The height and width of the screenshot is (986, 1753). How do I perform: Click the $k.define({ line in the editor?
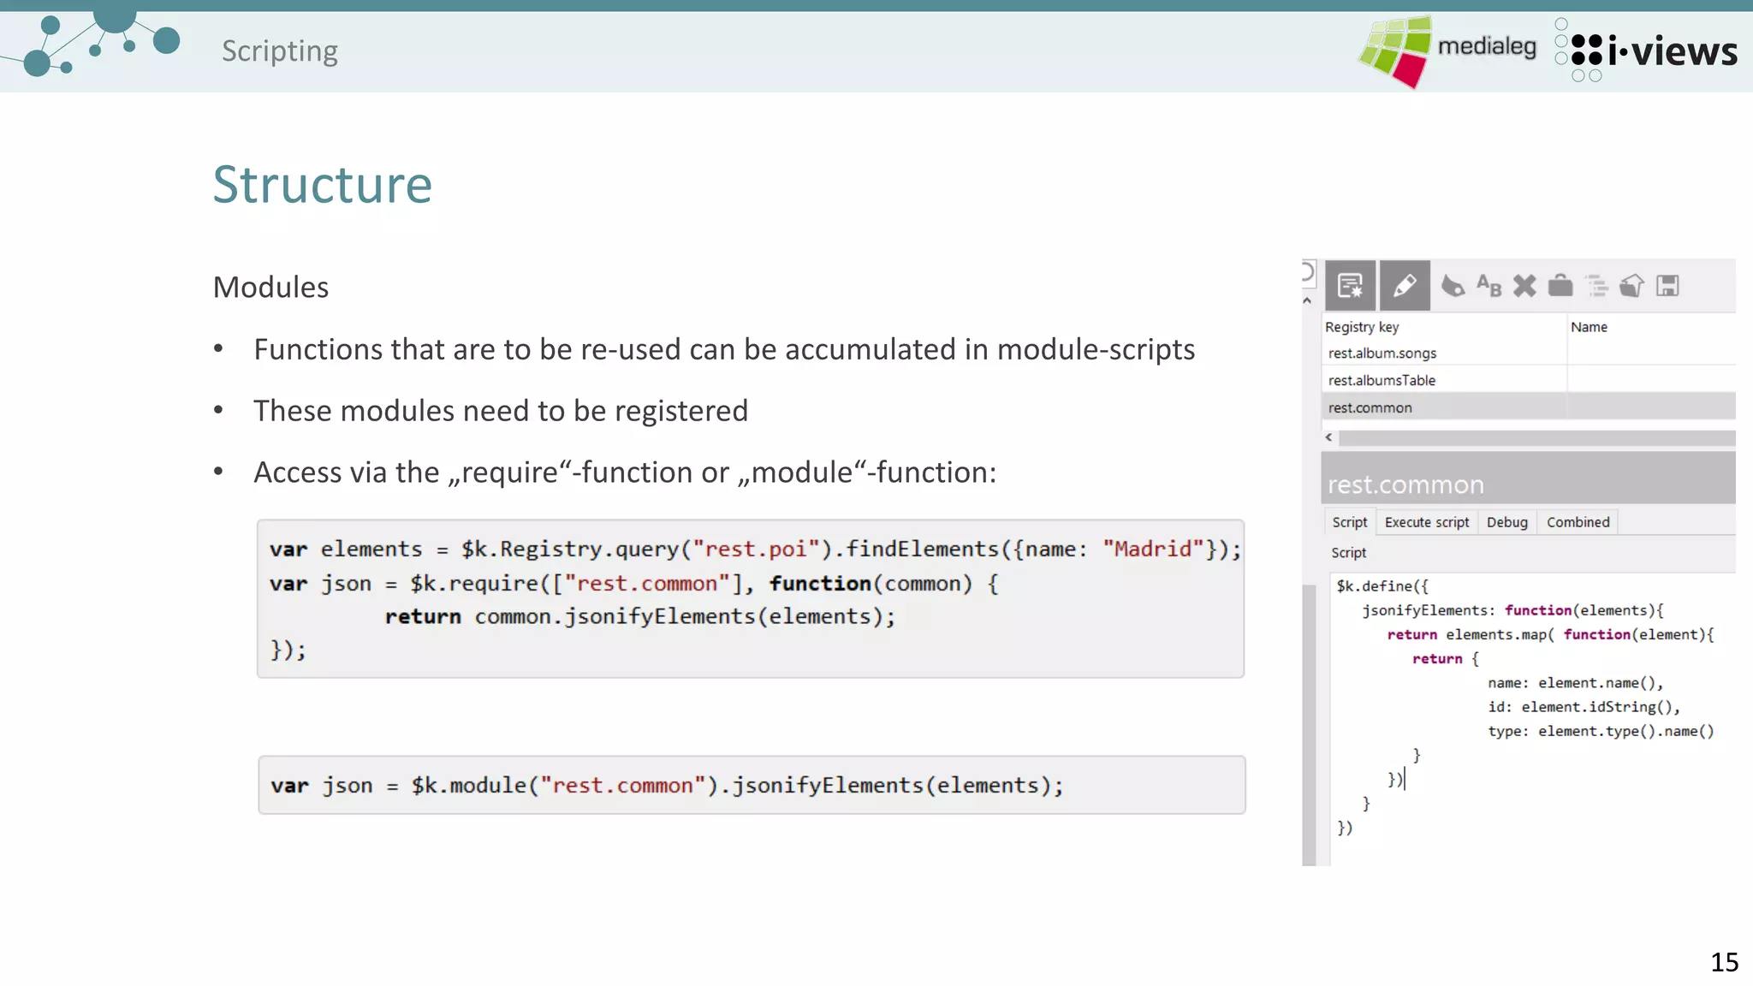pos(1382,586)
